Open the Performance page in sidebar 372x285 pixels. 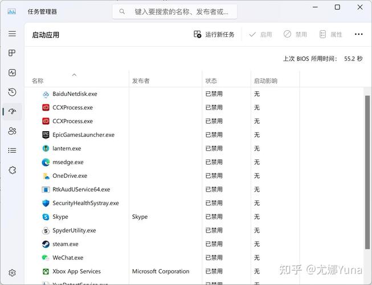point(12,72)
